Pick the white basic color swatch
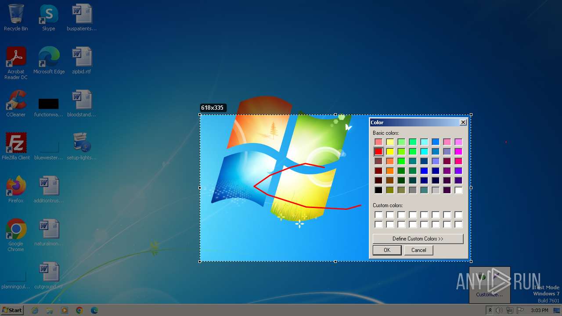Image resolution: width=562 pixels, height=316 pixels. click(458, 190)
